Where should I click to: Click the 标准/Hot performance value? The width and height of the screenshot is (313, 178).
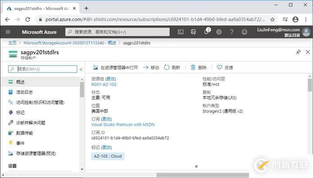(x=211, y=84)
